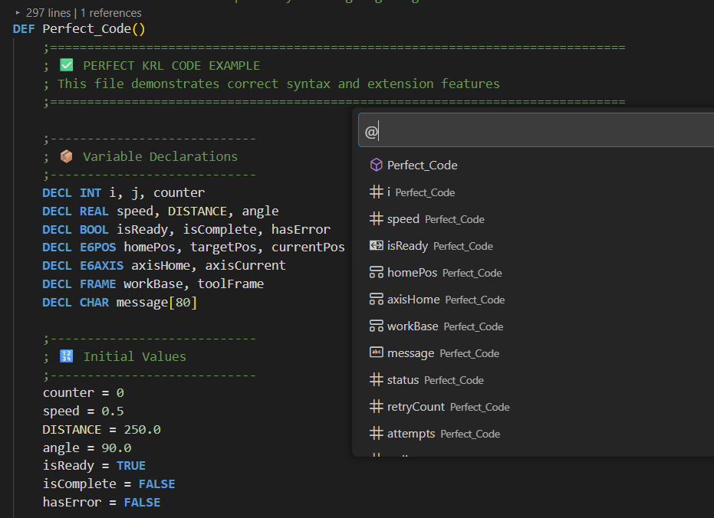Click value 250.0 in DISTANCE assignment

[x=142, y=429]
